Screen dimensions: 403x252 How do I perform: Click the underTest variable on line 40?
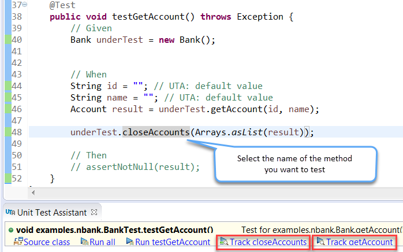120,40
